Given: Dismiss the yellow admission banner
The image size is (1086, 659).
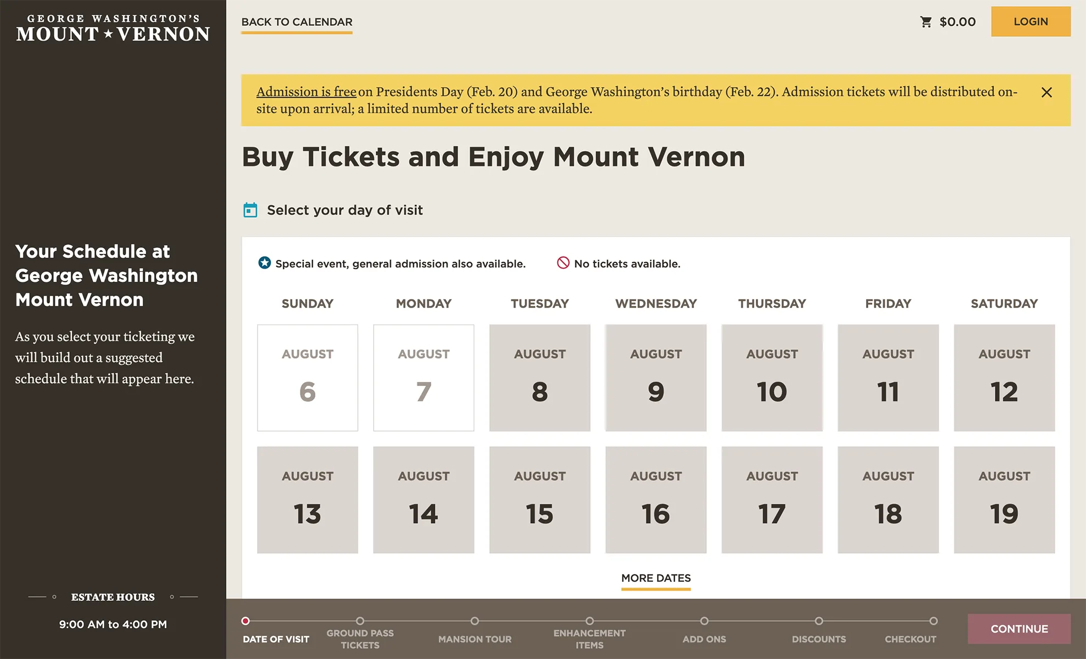Looking at the screenshot, I should pyautogui.click(x=1047, y=92).
